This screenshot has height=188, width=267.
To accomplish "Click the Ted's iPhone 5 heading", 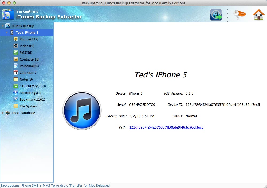I will [161, 75].
